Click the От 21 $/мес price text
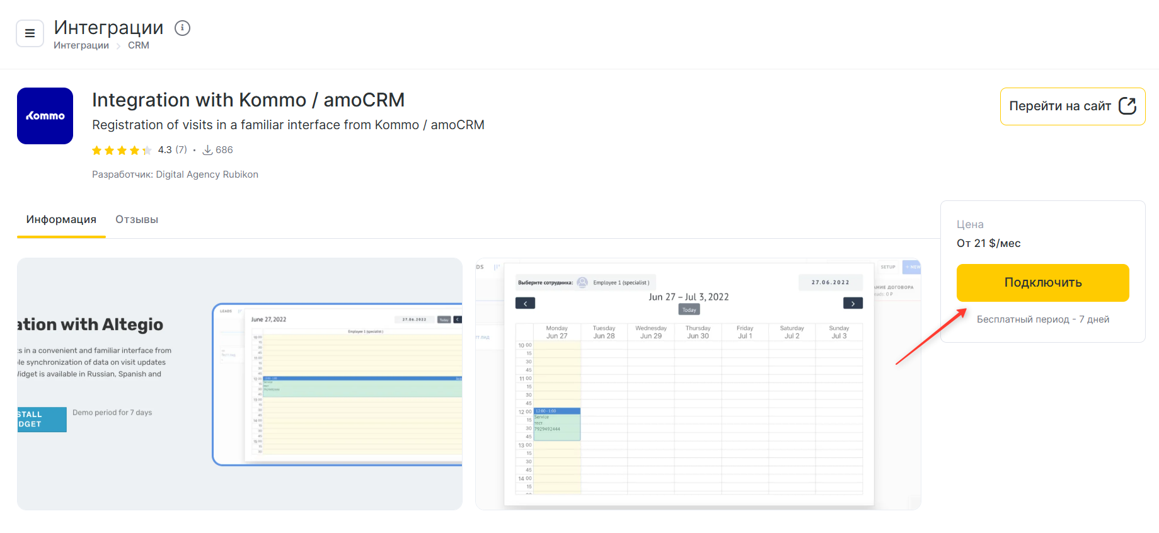This screenshot has height=533, width=1159. click(988, 243)
